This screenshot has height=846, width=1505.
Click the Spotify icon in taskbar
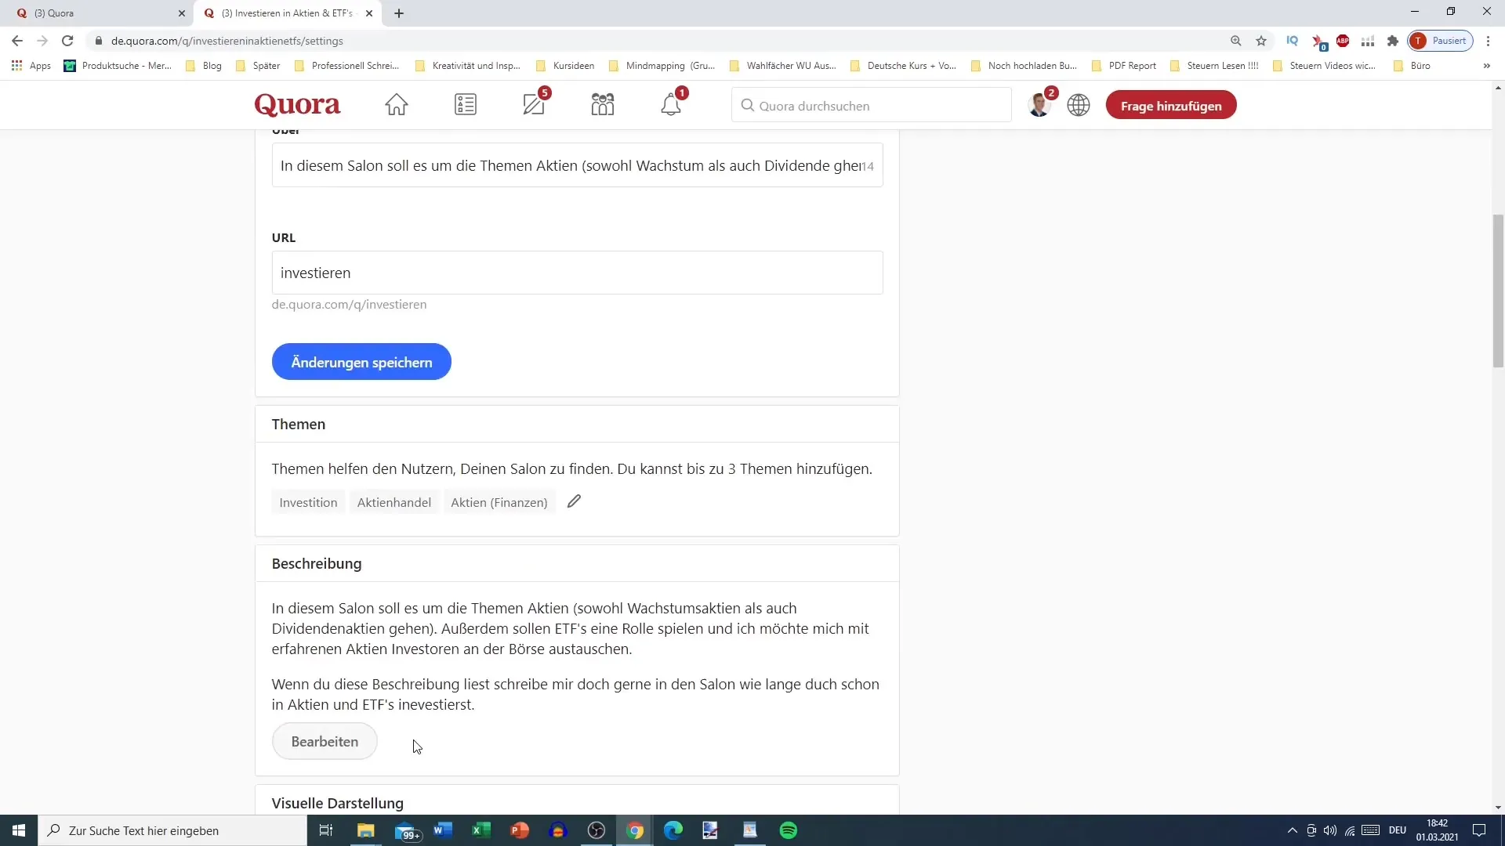coord(789,832)
